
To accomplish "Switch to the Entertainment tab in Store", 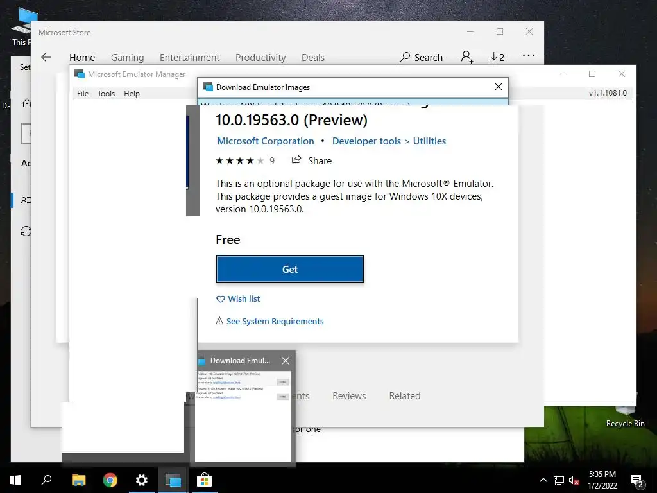I will (x=189, y=57).
